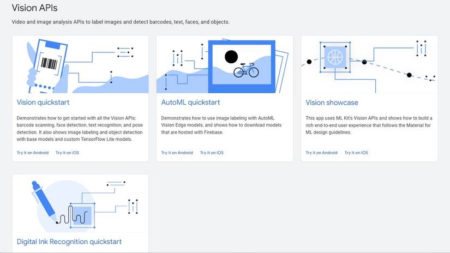
Task: Click the Vision quickstart description paragraph
Action: tap(80, 128)
